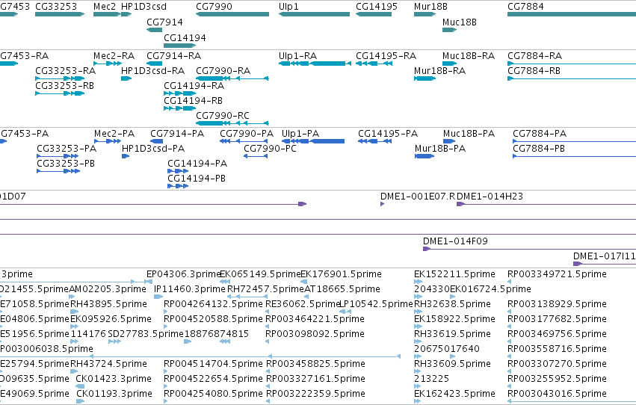Select the DME1-014H23 clone
636x405 pixels.
(x=546, y=204)
